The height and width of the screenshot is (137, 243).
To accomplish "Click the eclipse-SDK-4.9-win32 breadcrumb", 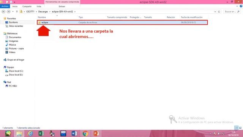I will [62, 12].
